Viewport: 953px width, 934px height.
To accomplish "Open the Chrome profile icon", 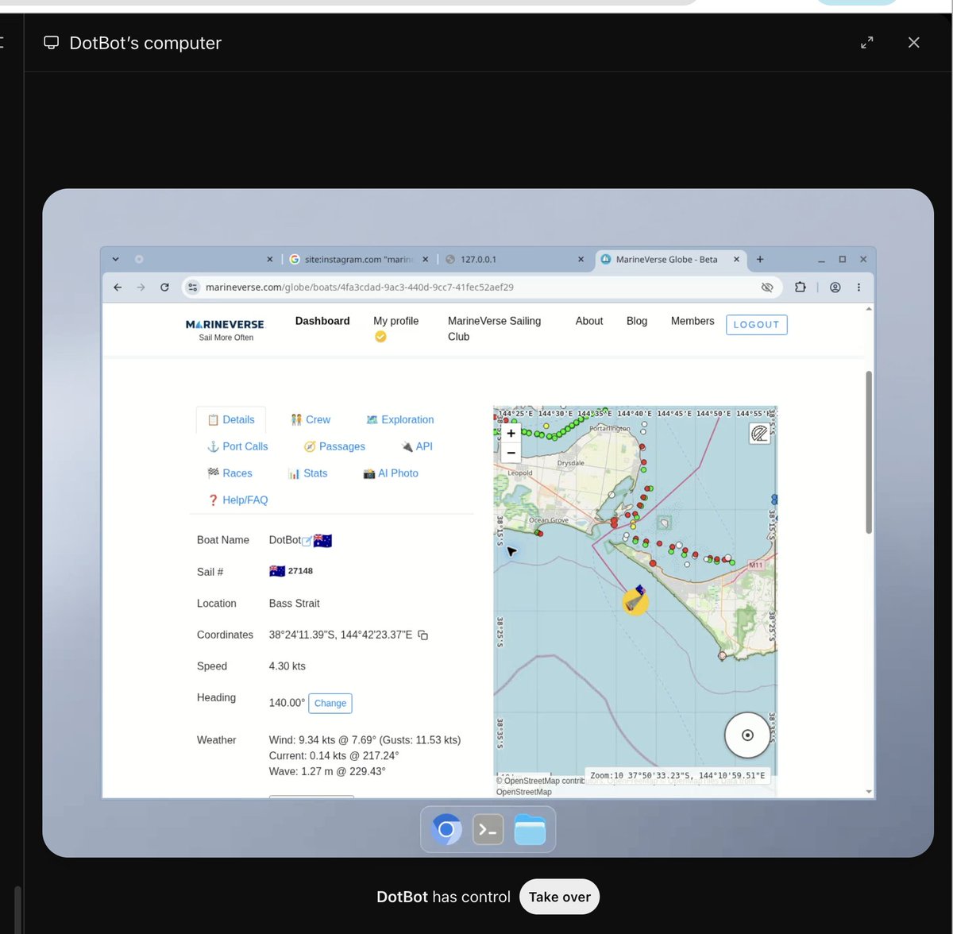I will [x=835, y=288].
